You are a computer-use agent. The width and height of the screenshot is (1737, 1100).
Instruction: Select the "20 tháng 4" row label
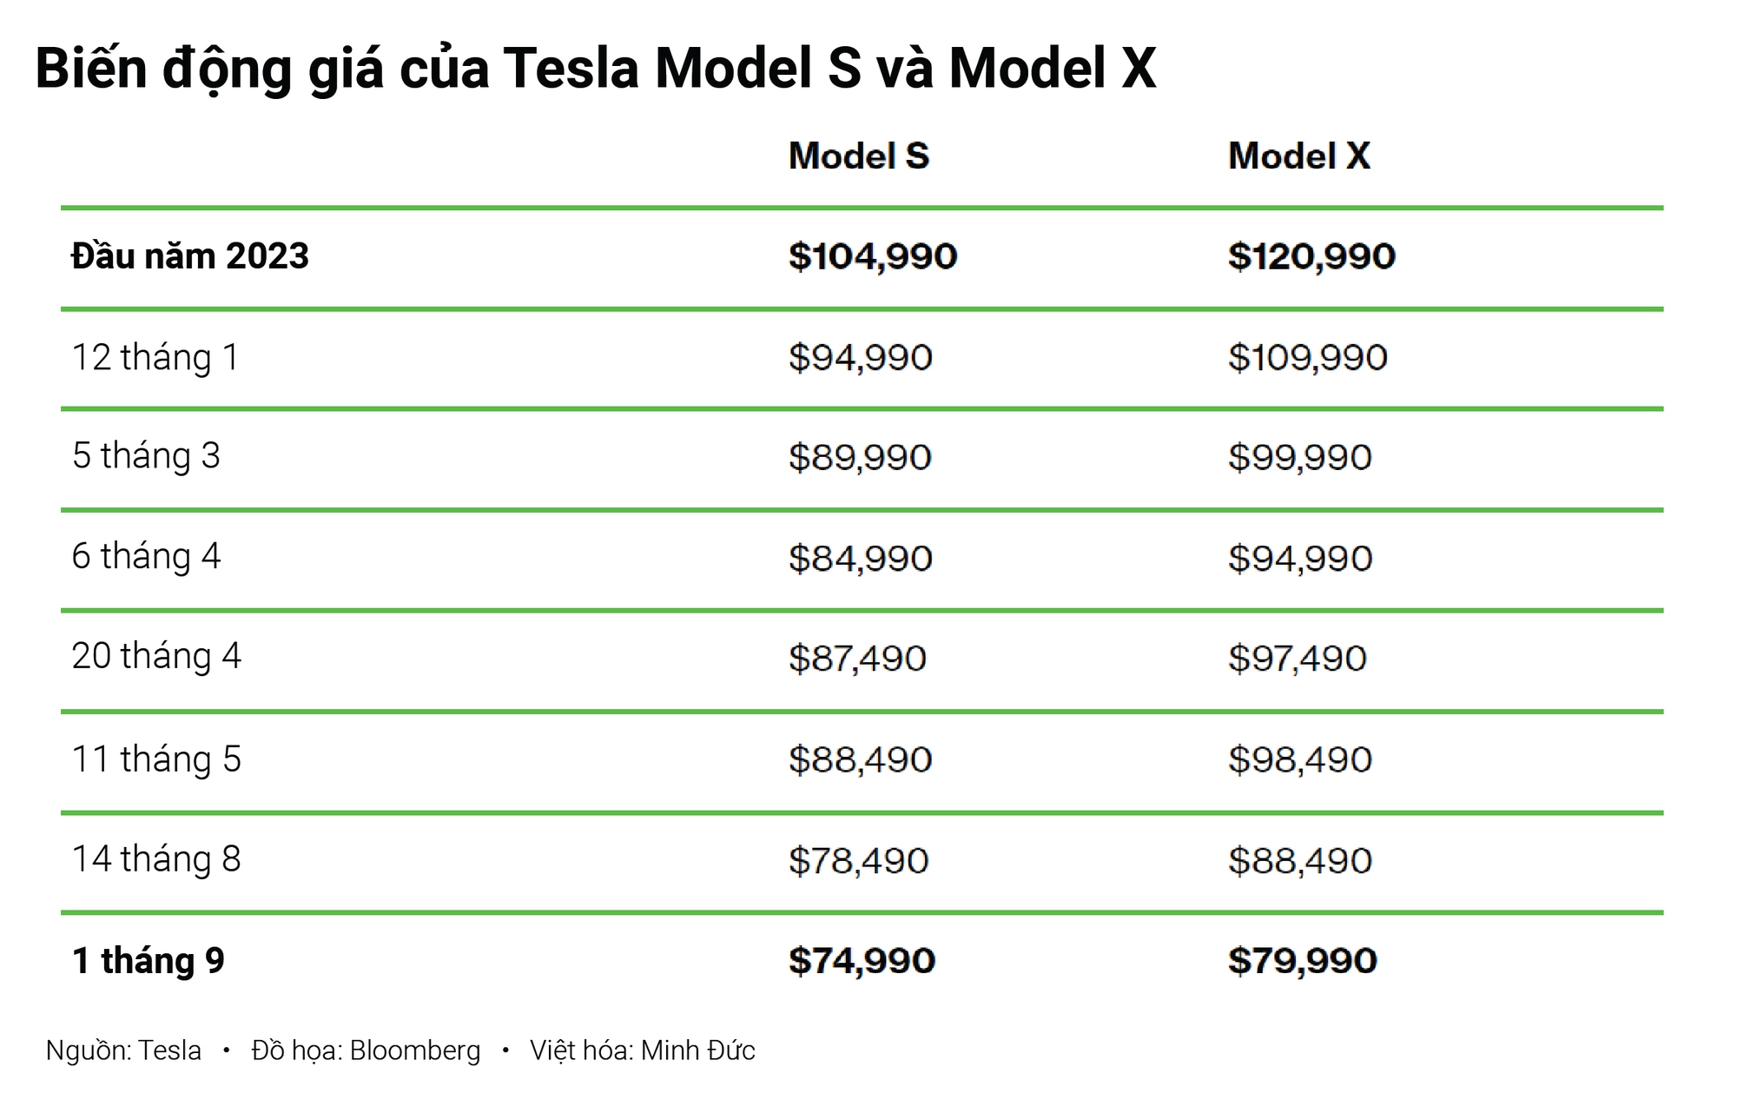[156, 656]
